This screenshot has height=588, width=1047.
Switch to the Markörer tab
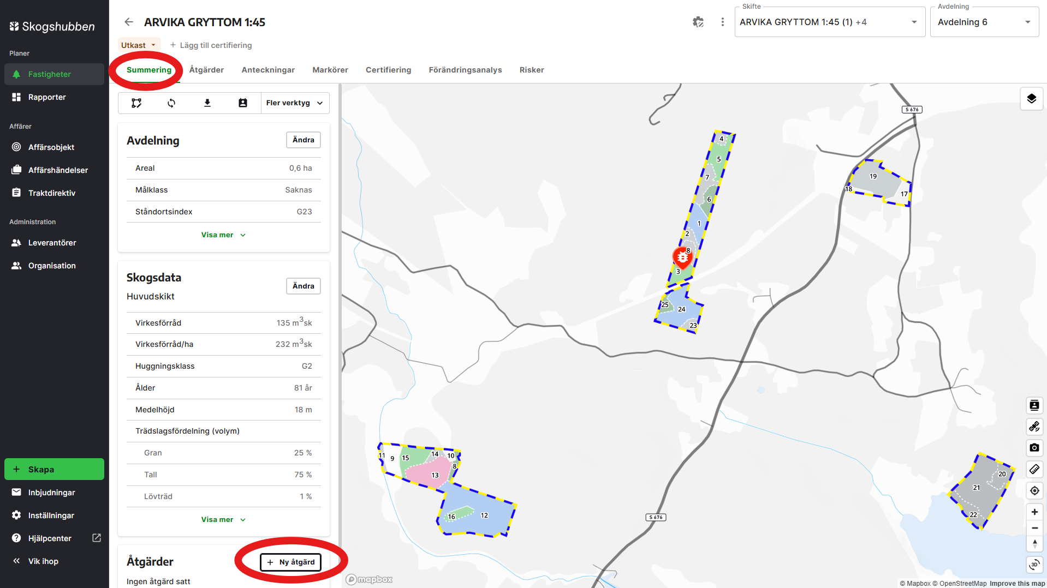(x=330, y=70)
